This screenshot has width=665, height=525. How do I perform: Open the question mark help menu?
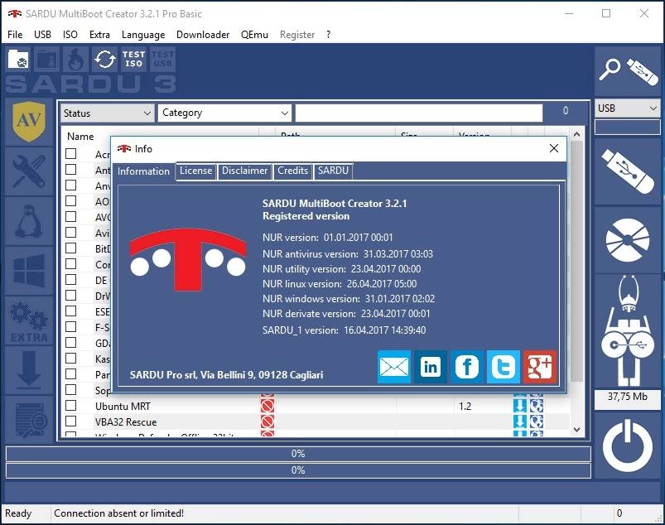click(x=328, y=34)
